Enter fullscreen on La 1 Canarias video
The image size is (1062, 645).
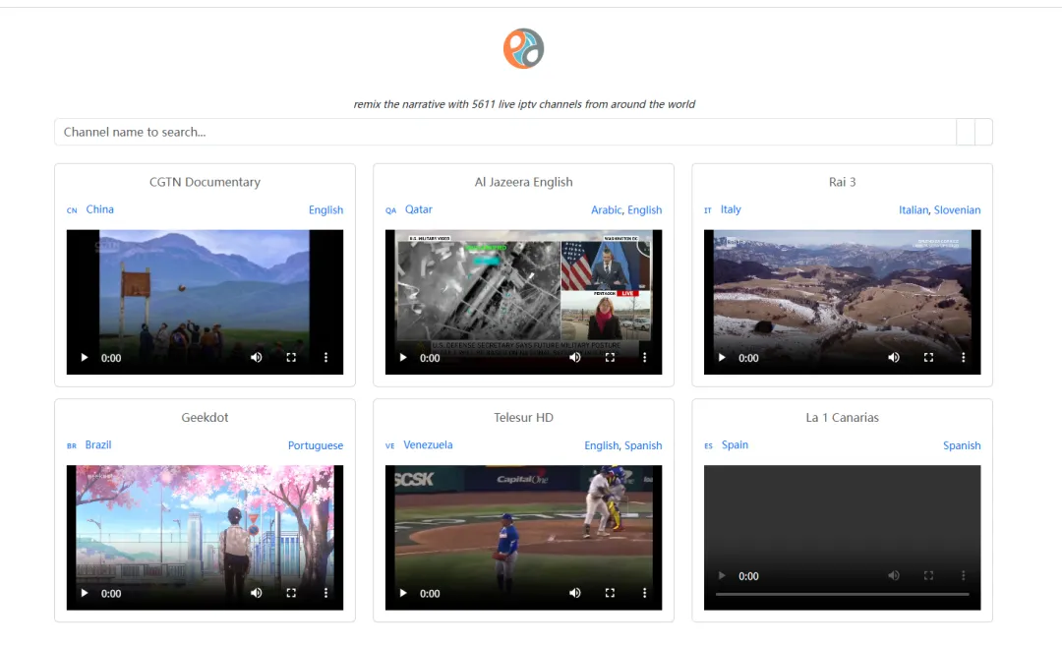(928, 576)
